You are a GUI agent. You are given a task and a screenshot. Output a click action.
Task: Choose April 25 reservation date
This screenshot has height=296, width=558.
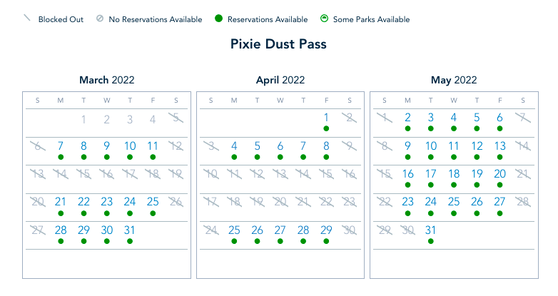(x=234, y=230)
